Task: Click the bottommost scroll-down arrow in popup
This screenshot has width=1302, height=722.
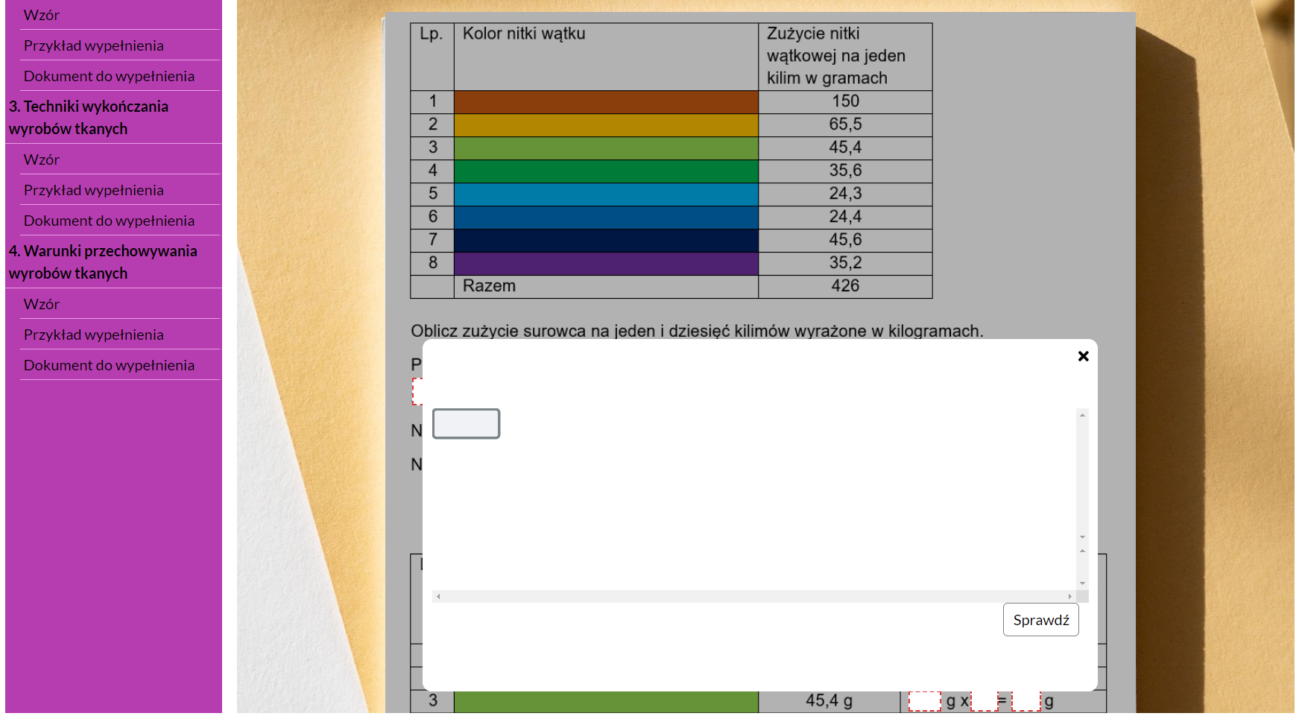Action: (1082, 583)
